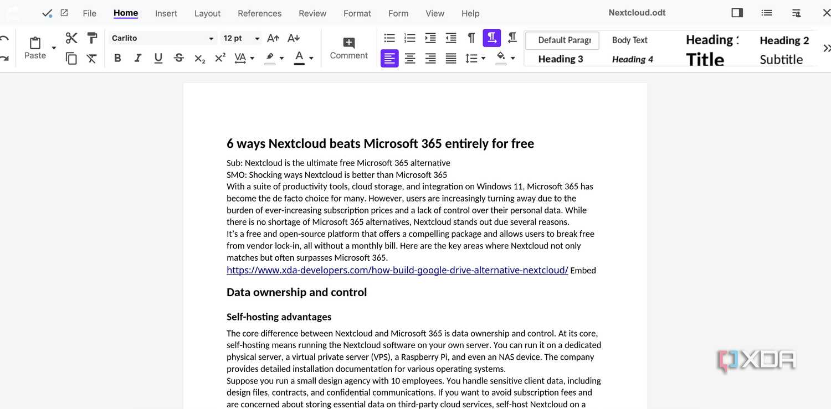Click the Clone Formatting paintbrush icon
Screen dimensions: 831x409
point(92,38)
